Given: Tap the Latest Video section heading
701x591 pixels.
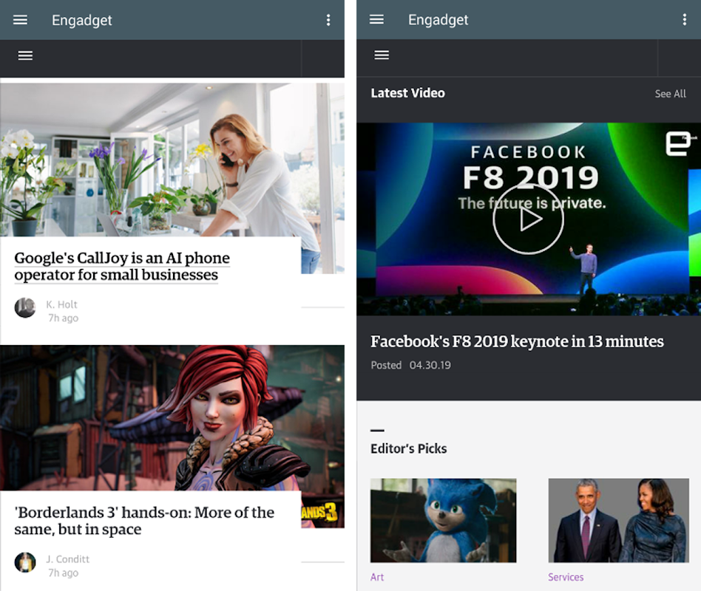Looking at the screenshot, I should coord(407,93).
